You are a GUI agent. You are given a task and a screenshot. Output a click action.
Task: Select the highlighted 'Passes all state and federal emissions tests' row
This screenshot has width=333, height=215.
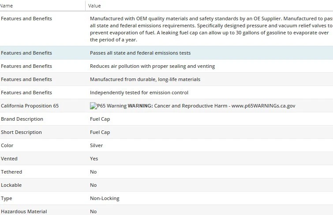(x=140, y=53)
